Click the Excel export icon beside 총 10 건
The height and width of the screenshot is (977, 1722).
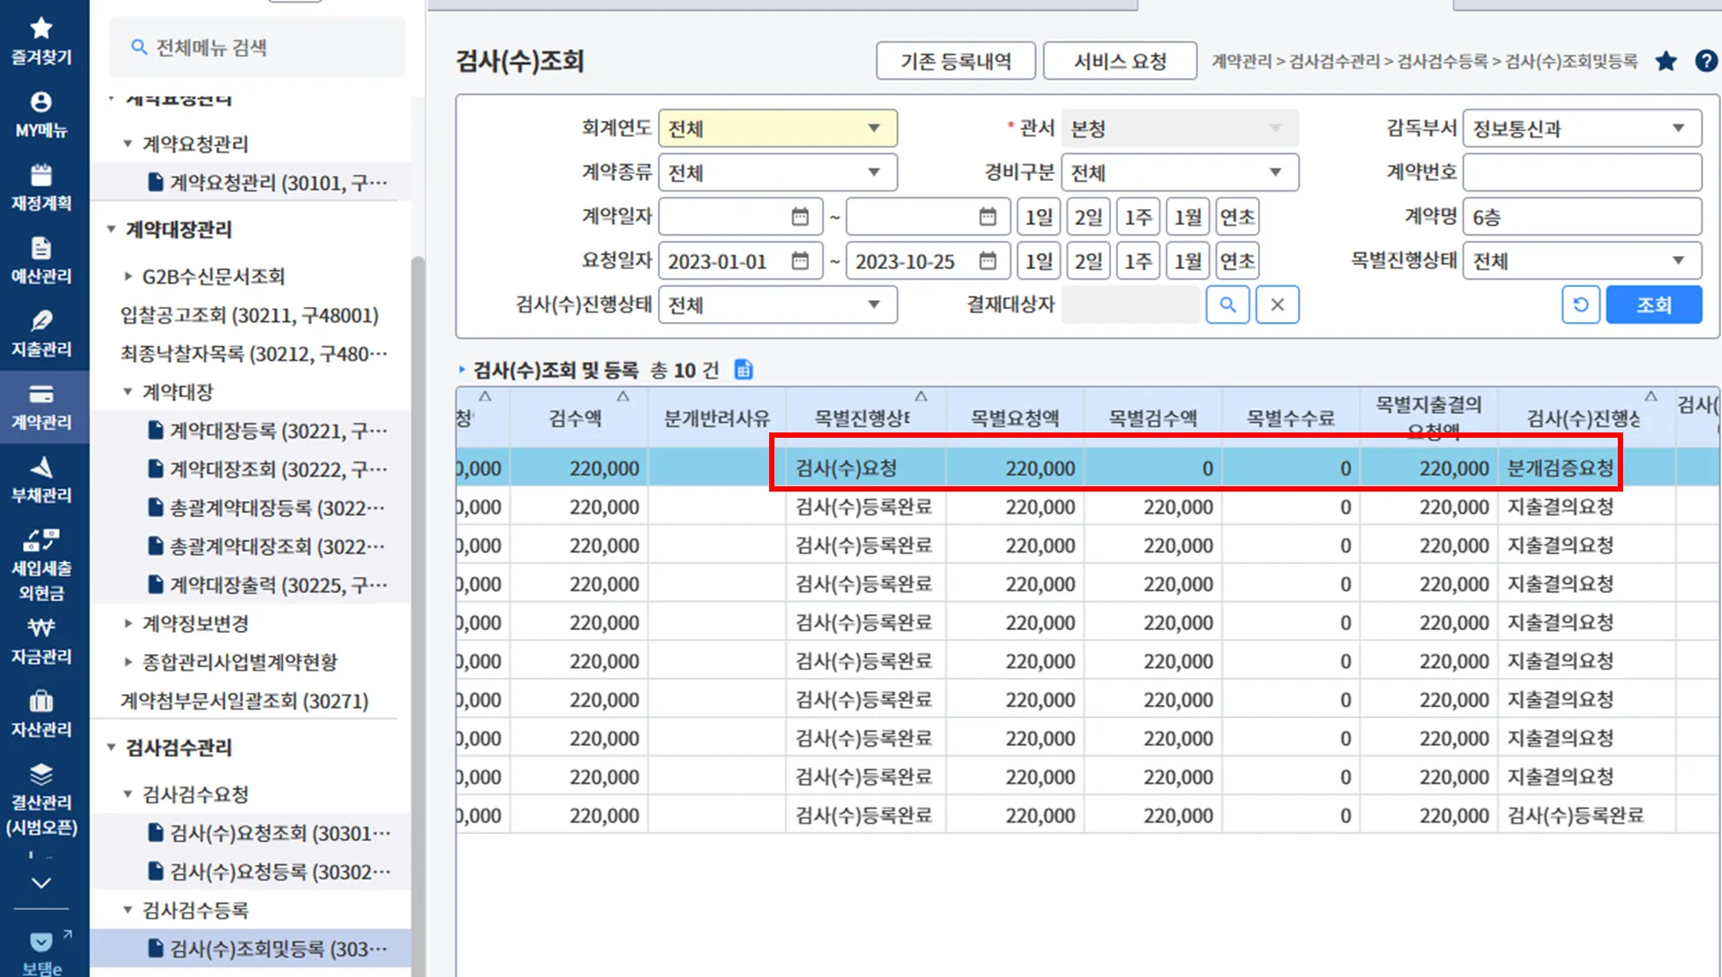744,370
